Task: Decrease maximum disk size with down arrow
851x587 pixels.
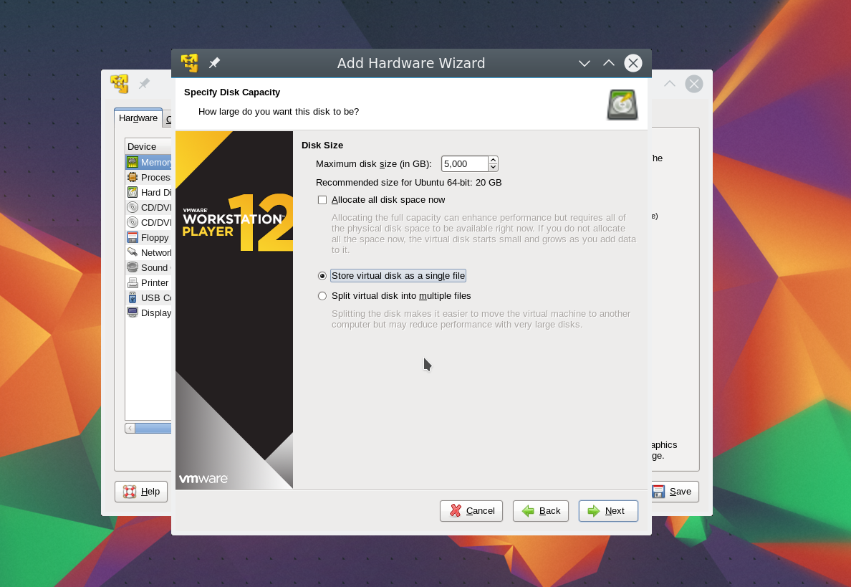Action: pos(493,168)
